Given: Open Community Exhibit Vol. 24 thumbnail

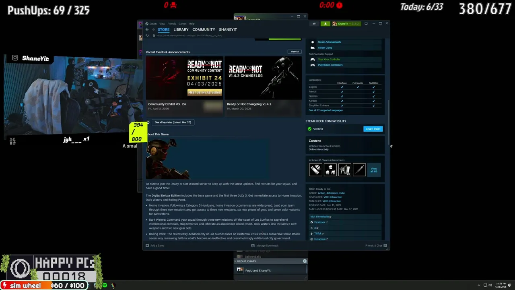Looking at the screenshot, I should [184, 78].
